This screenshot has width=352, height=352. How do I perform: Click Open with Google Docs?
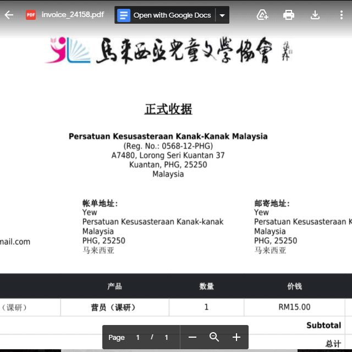172,15
